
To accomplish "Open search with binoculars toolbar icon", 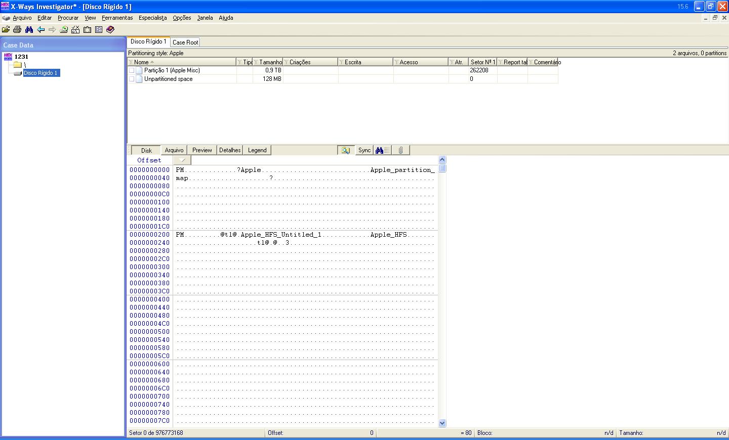I will coord(29,30).
